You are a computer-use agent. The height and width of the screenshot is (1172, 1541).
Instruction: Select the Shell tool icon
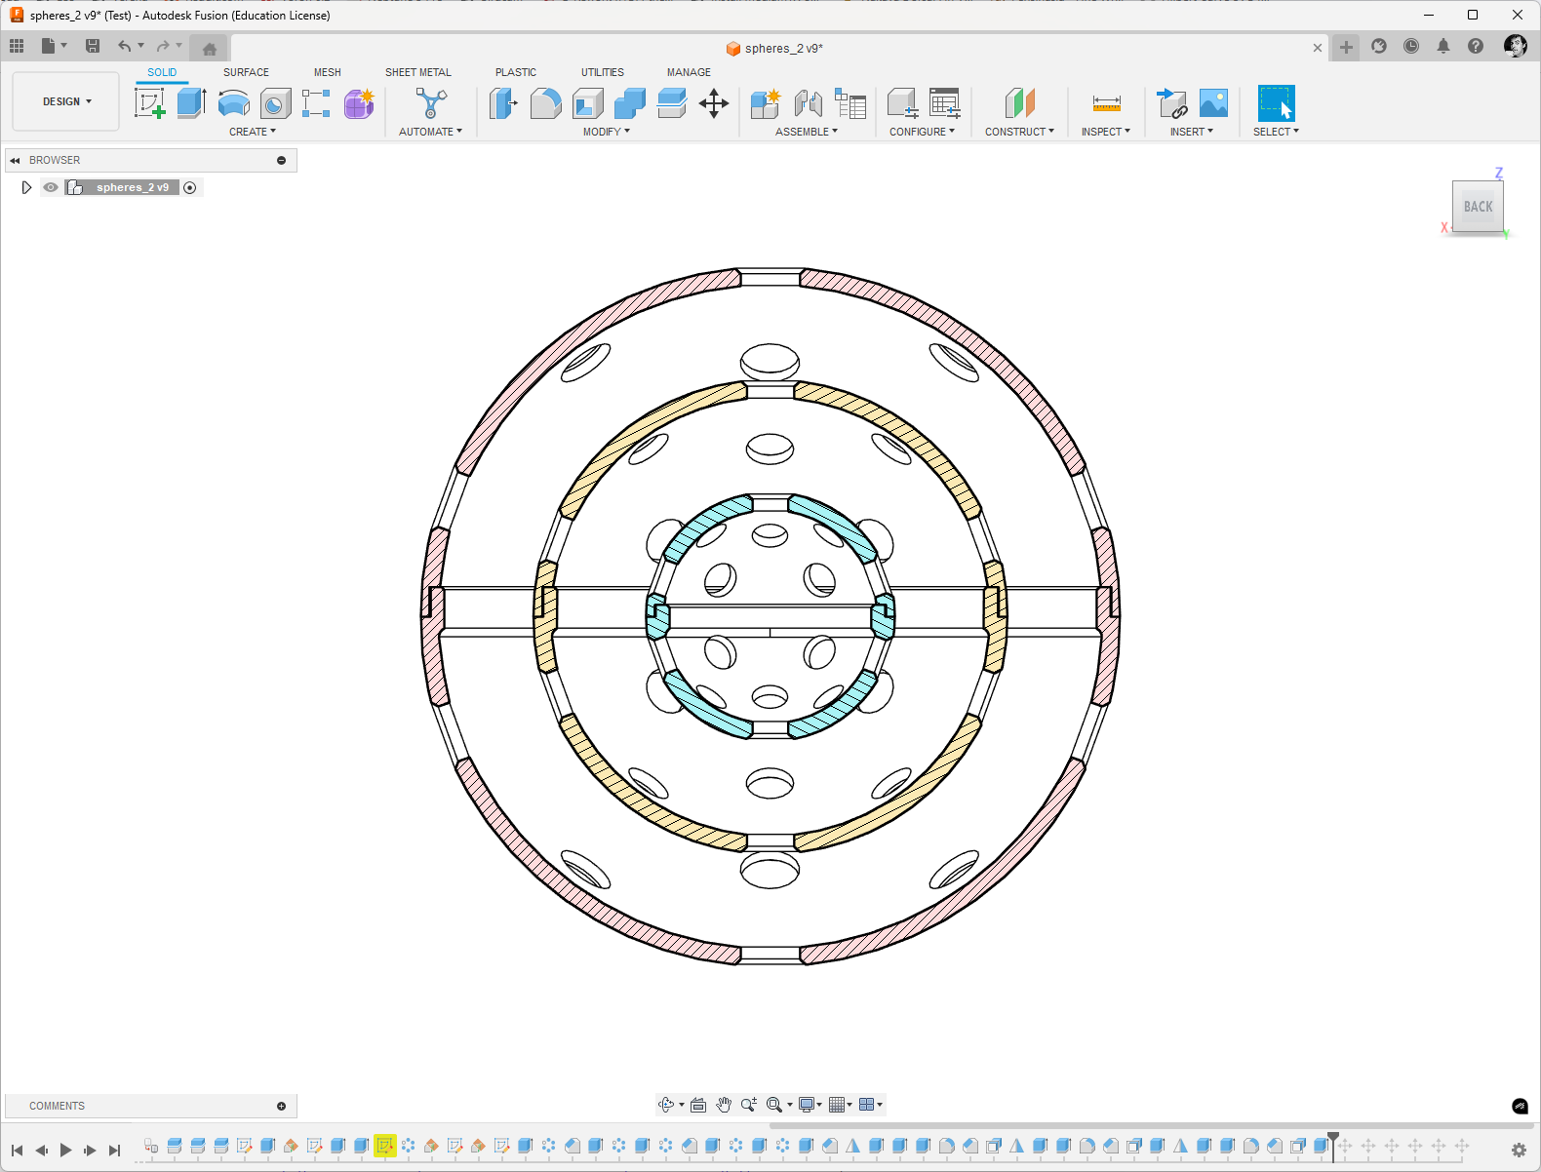[587, 103]
